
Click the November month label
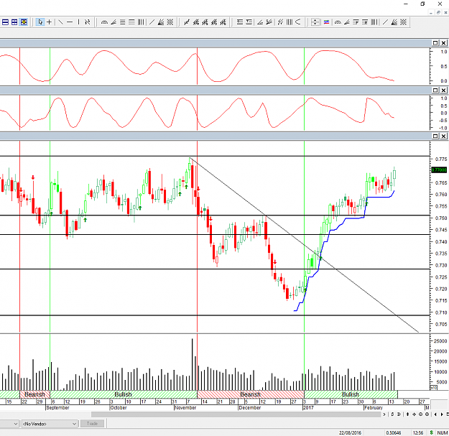pyautogui.click(x=185, y=408)
